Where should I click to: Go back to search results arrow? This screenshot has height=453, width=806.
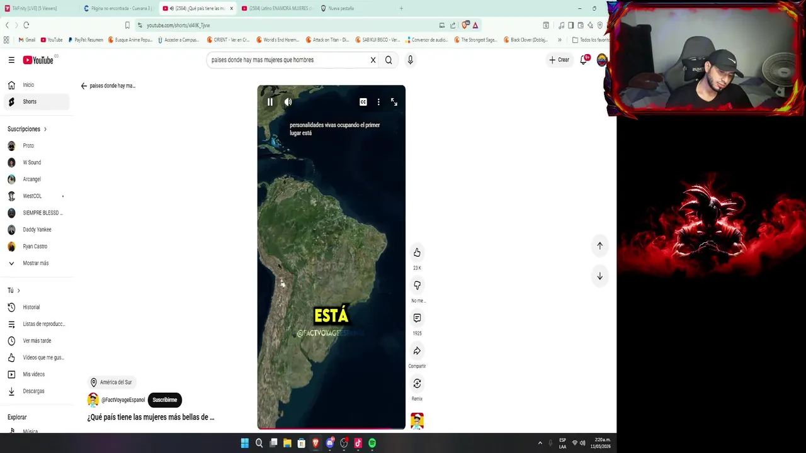coord(84,86)
